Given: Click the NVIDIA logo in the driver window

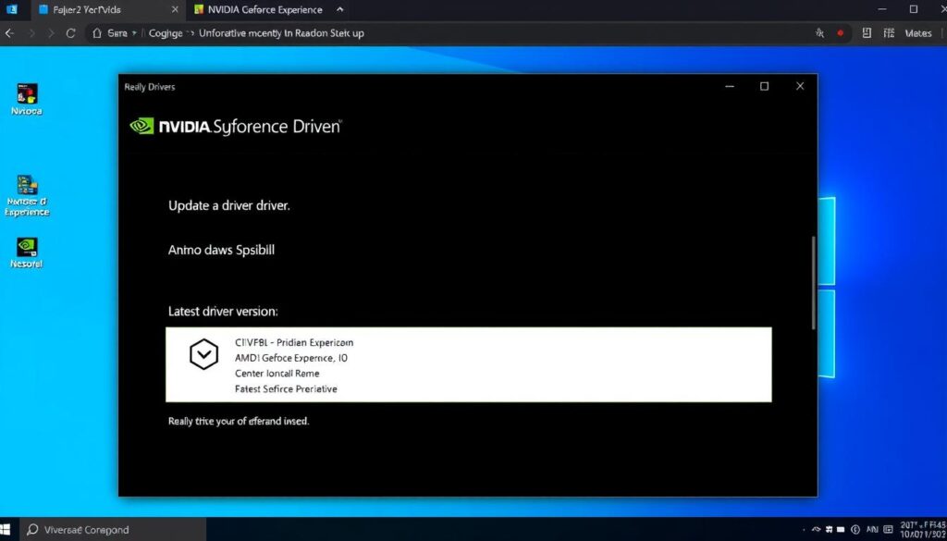Looking at the screenshot, I should tap(139, 126).
